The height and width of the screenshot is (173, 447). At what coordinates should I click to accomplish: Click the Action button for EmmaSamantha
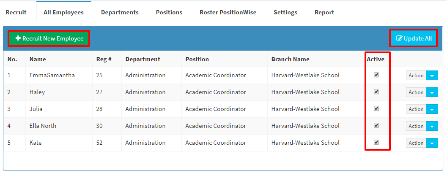pyautogui.click(x=416, y=76)
